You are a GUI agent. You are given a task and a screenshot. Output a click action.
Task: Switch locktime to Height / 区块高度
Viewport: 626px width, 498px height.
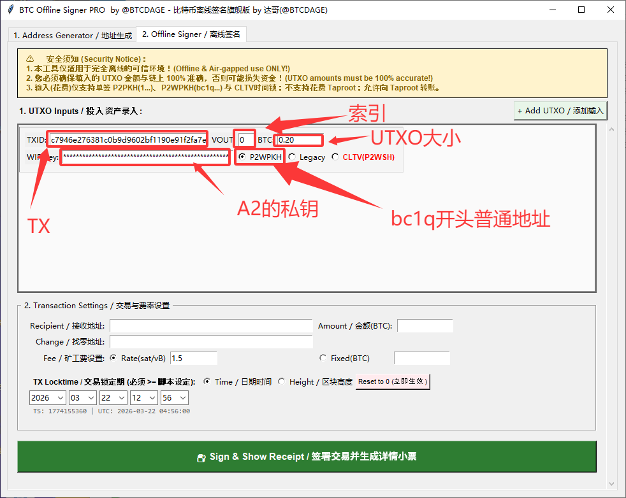click(282, 381)
